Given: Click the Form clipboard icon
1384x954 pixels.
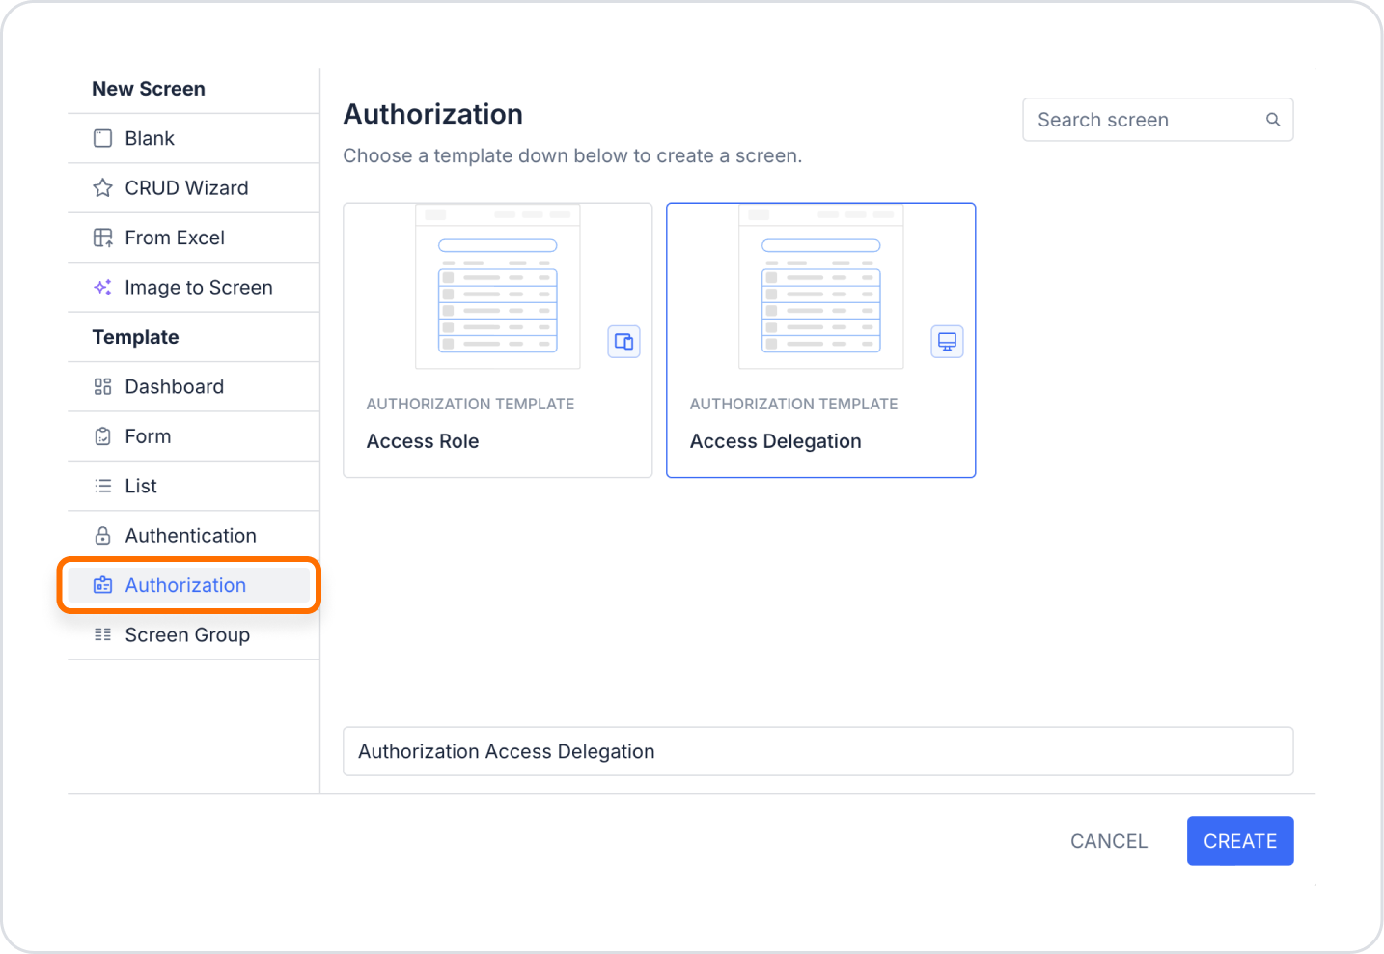Looking at the screenshot, I should point(102,436).
